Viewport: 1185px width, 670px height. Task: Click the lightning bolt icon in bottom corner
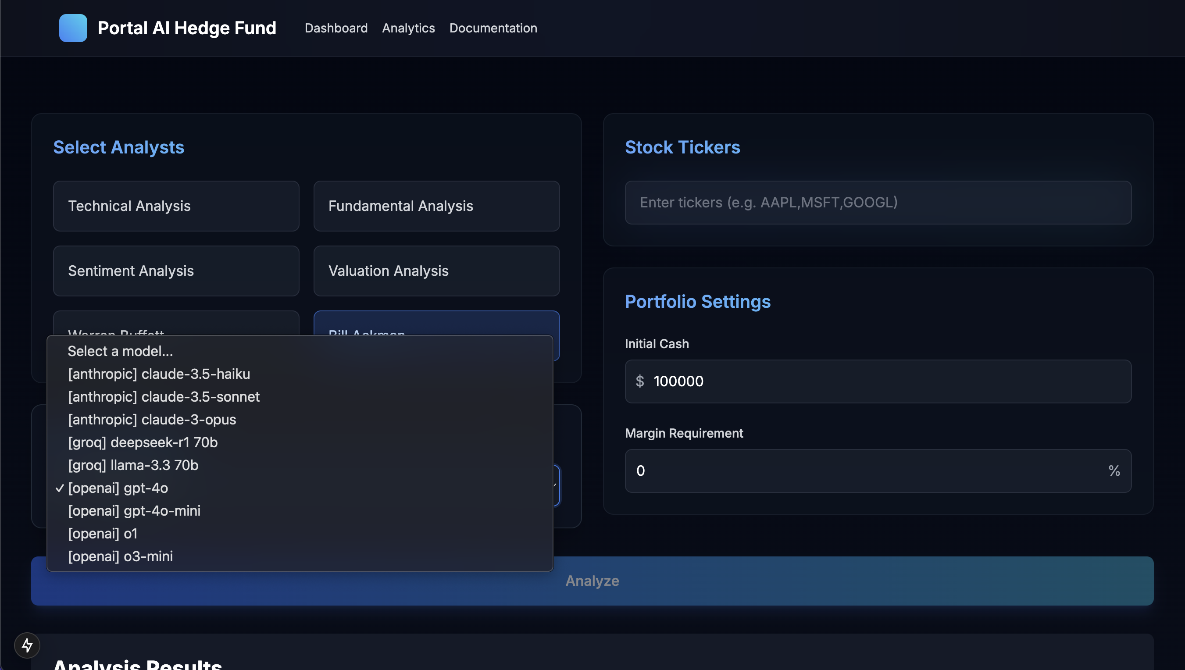click(x=27, y=645)
